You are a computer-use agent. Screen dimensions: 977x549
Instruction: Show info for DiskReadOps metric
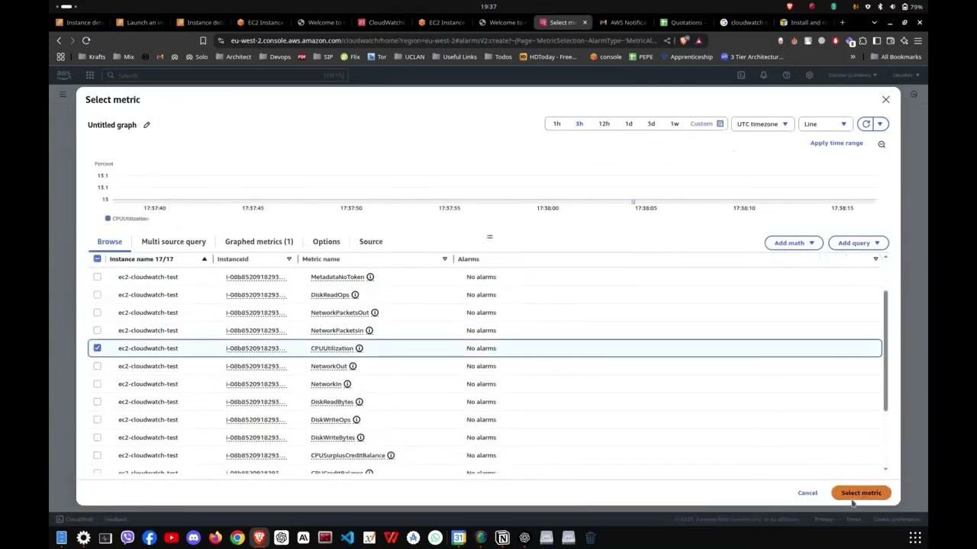(x=355, y=294)
